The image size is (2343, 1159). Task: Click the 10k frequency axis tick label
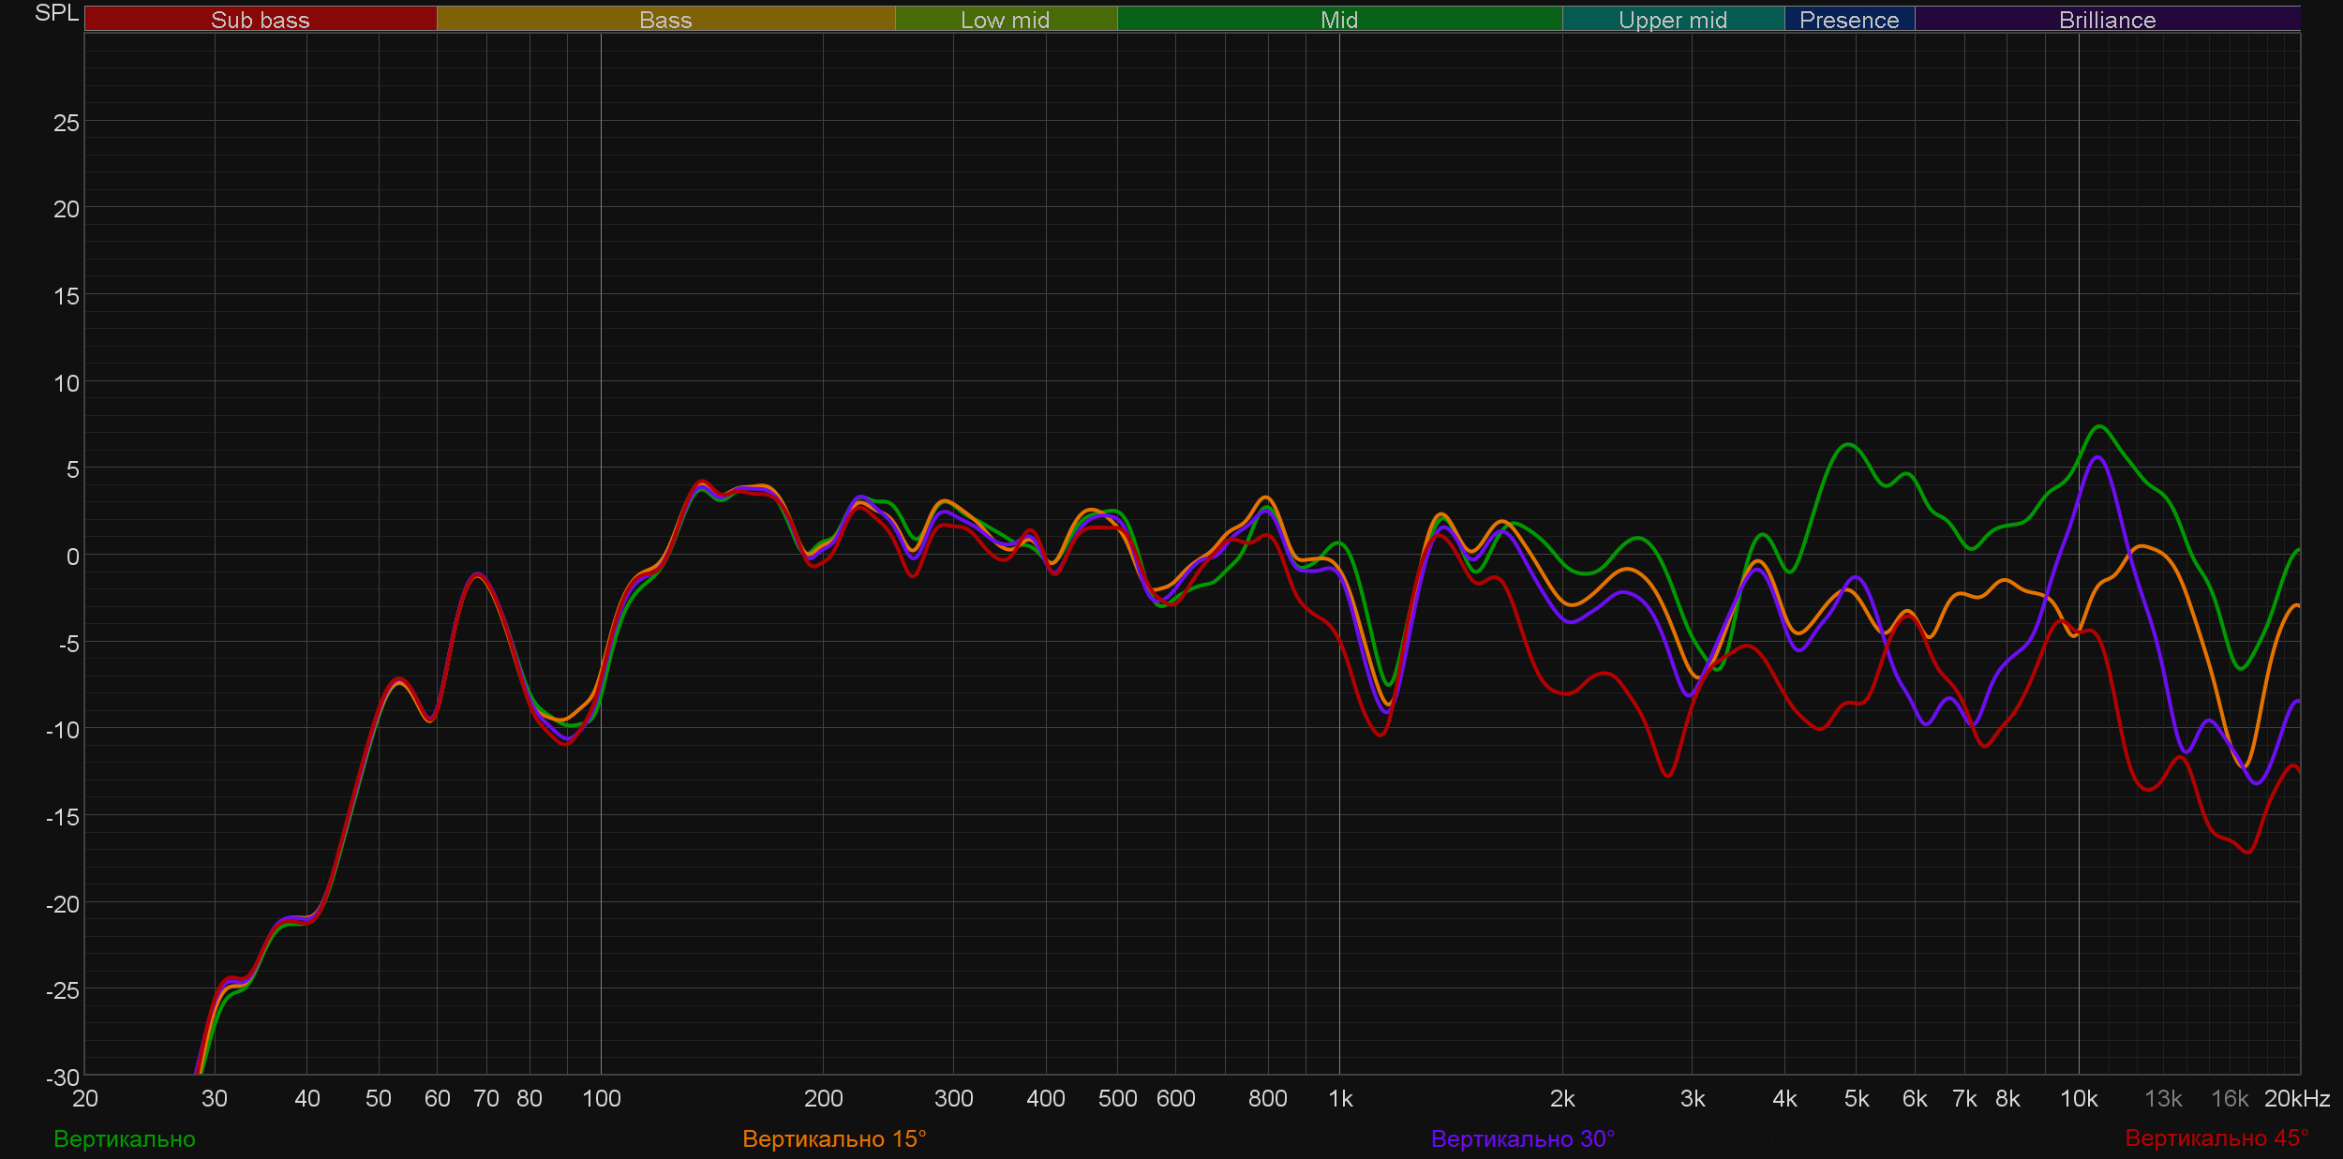click(2078, 1098)
